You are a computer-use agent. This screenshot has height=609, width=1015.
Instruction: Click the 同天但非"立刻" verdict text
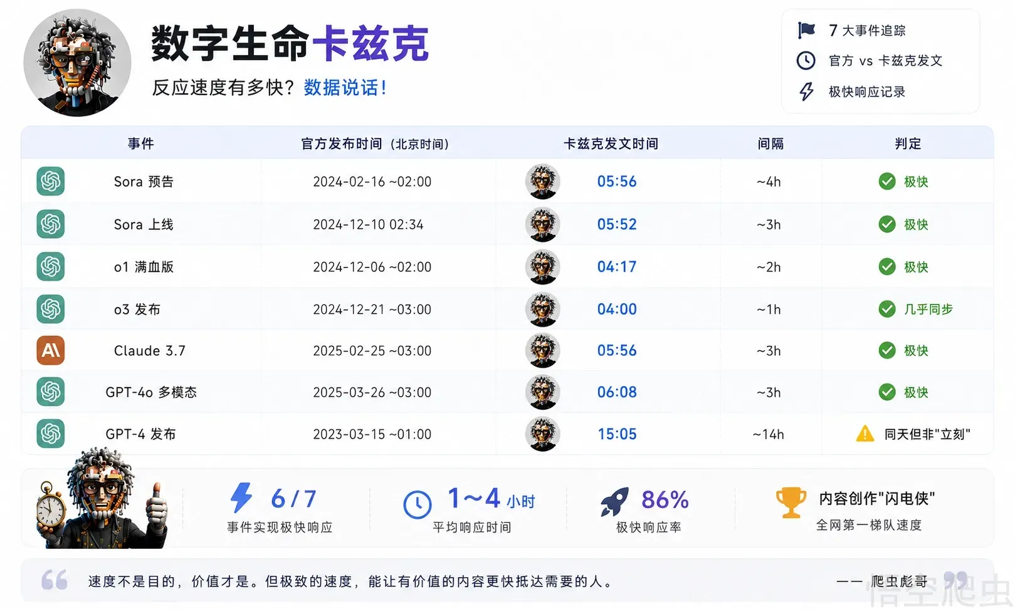coord(927,434)
